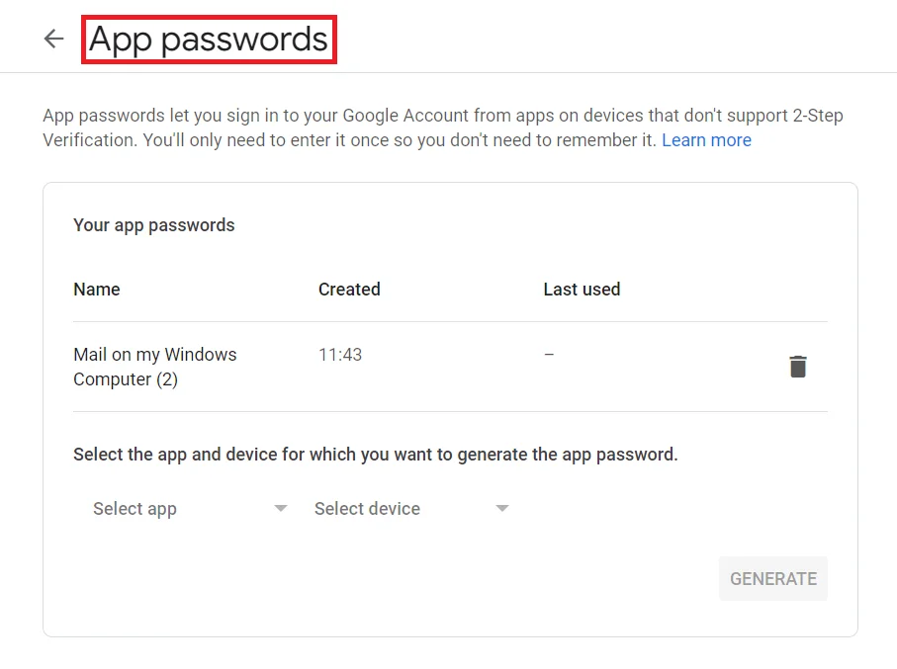
Task: Click the Last used column header
Action: (582, 289)
